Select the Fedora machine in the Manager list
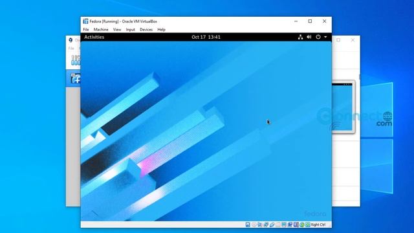The height and width of the screenshot is (233, 414). click(73, 78)
